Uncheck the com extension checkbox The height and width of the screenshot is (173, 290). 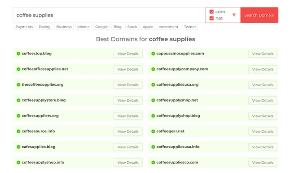(212, 12)
